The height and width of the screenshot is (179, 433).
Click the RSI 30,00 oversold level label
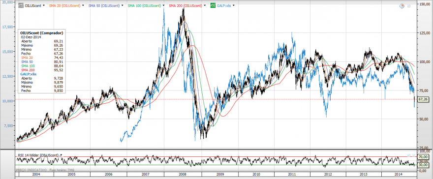[423, 165]
